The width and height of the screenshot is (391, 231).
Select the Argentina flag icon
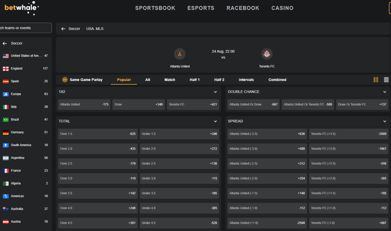click(x=6, y=158)
